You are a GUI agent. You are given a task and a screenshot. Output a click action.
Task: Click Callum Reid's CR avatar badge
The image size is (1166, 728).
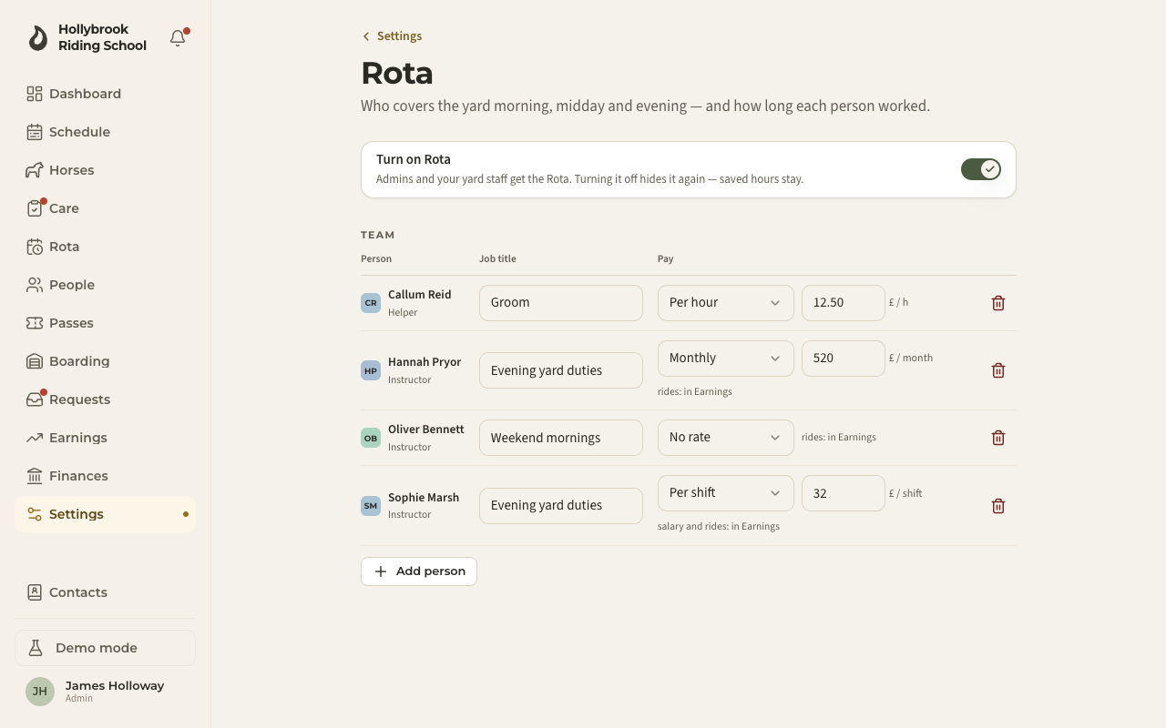(371, 303)
